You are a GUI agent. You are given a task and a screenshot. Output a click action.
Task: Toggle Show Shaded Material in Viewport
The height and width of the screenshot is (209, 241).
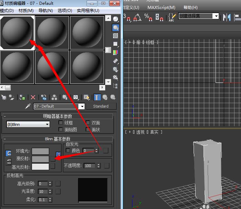tap(87, 97)
